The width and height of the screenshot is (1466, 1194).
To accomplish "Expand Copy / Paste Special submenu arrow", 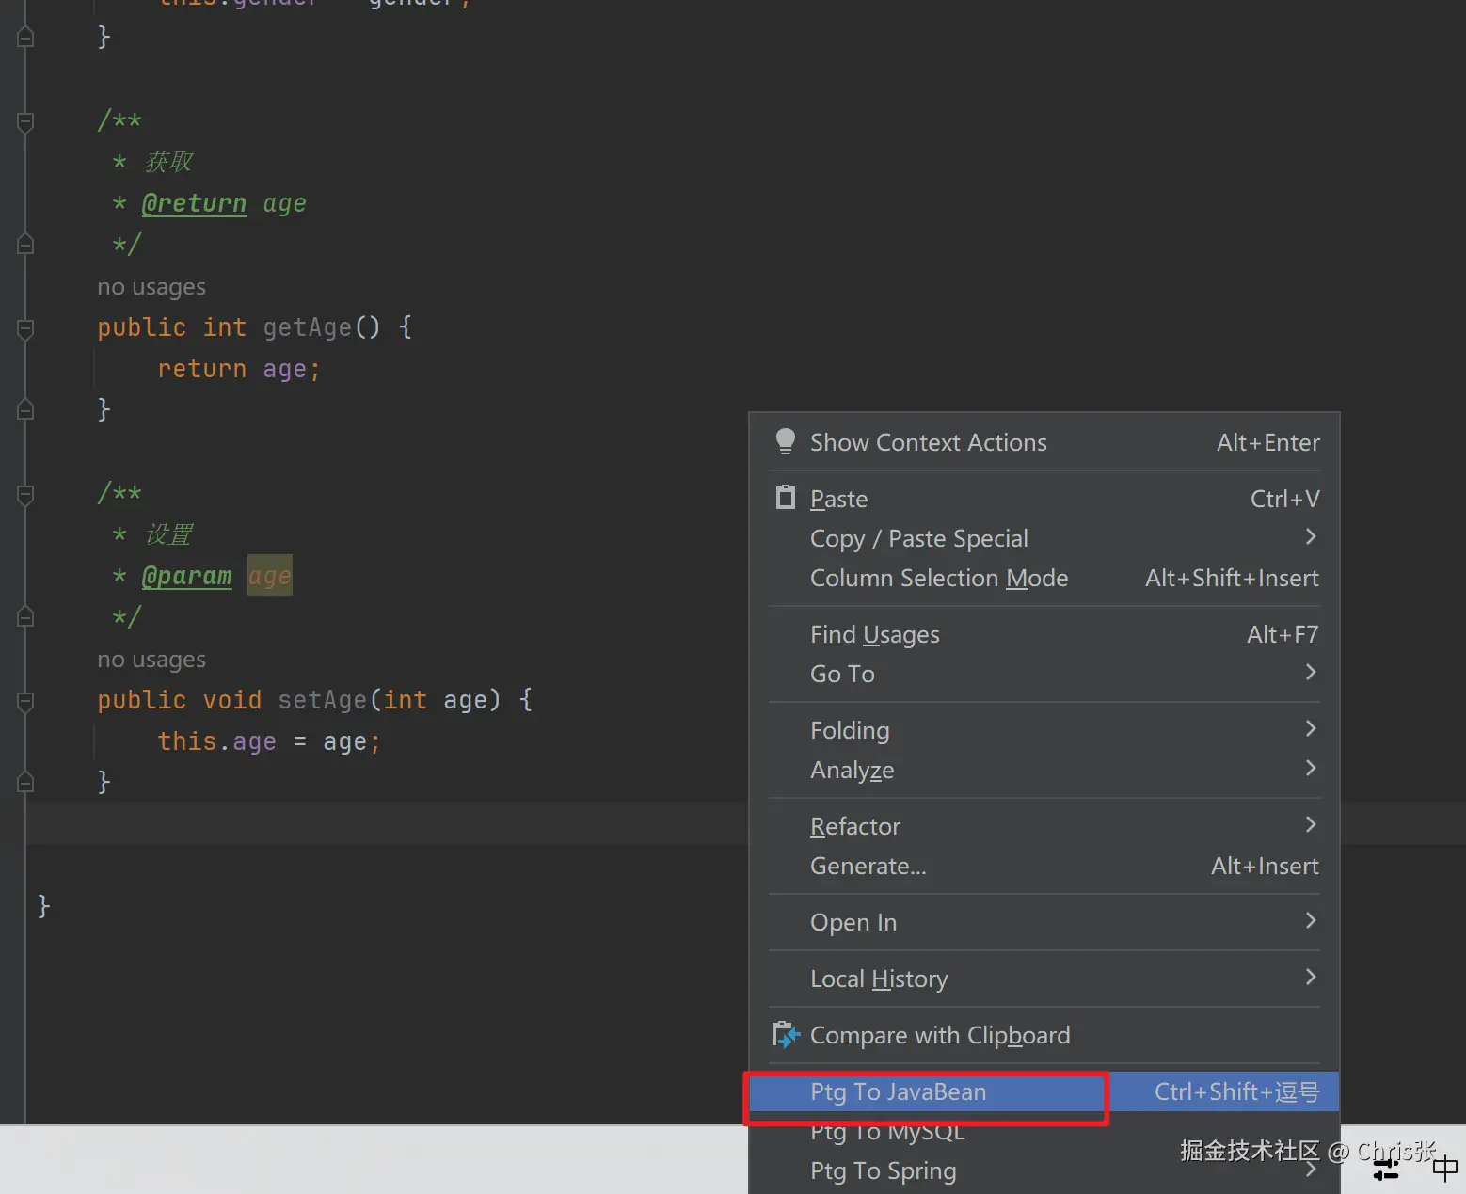I will coord(1311,536).
